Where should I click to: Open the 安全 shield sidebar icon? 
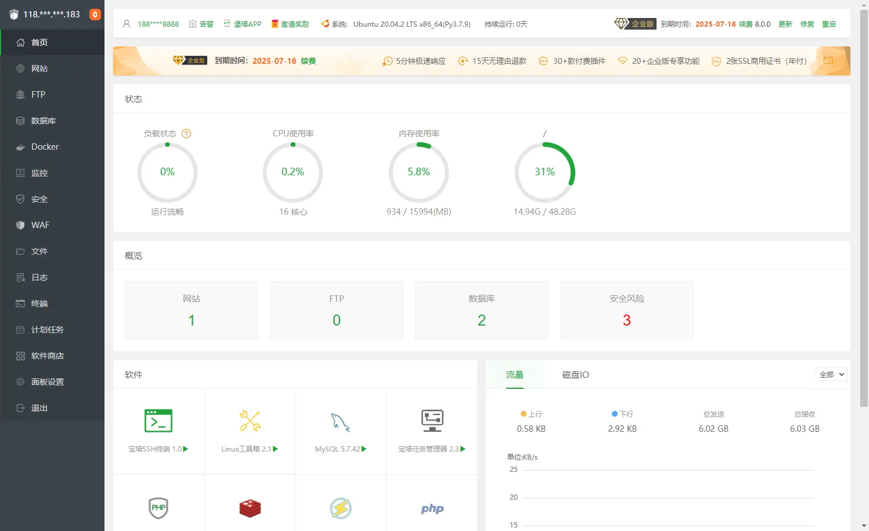coord(20,199)
